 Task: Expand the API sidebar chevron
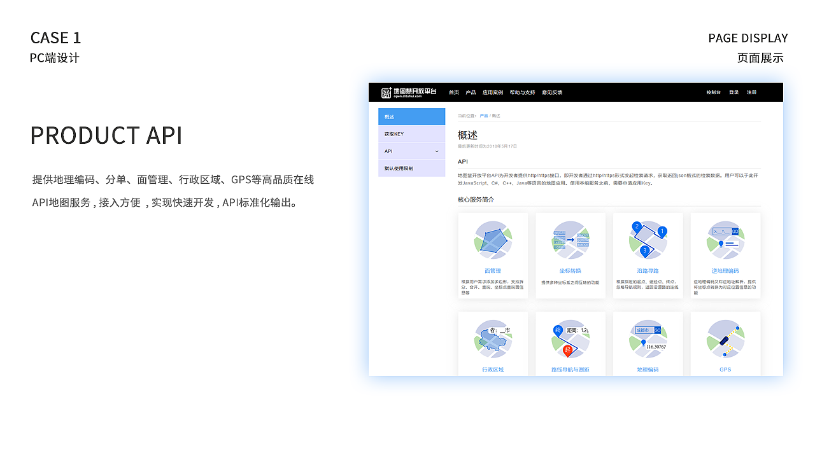click(437, 151)
